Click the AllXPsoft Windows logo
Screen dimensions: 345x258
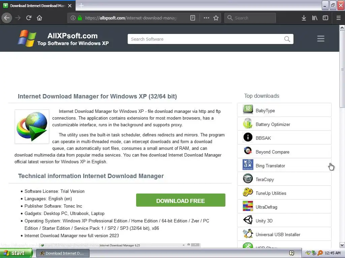(27, 38)
